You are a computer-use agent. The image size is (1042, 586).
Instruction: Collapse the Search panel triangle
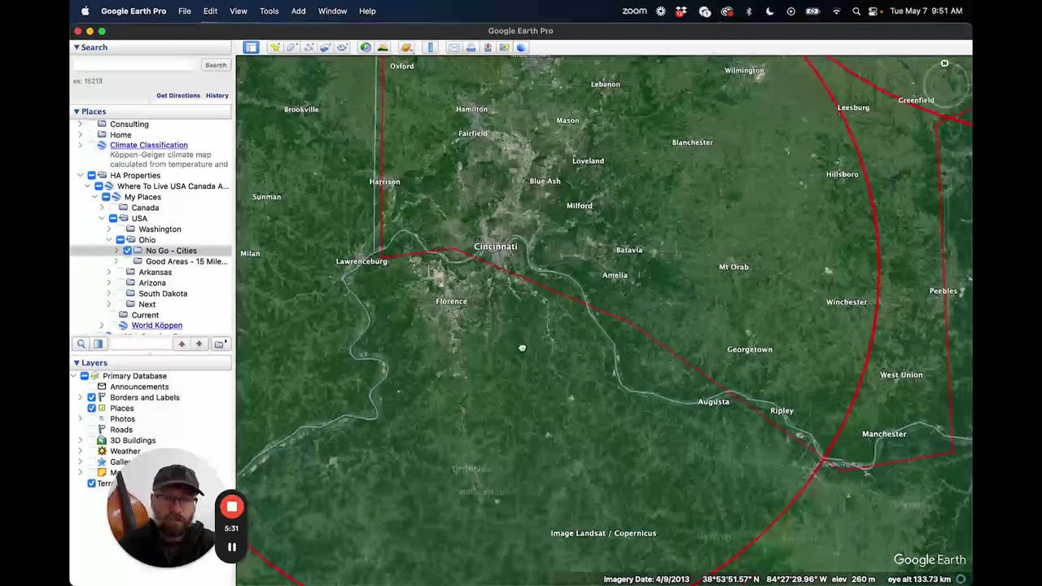click(x=77, y=47)
